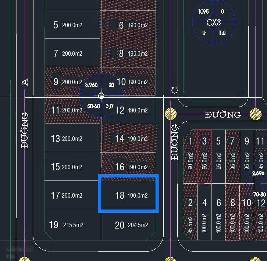Click the center G of the circle symbol
Screen dimensions: 267x261
click(x=101, y=96)
